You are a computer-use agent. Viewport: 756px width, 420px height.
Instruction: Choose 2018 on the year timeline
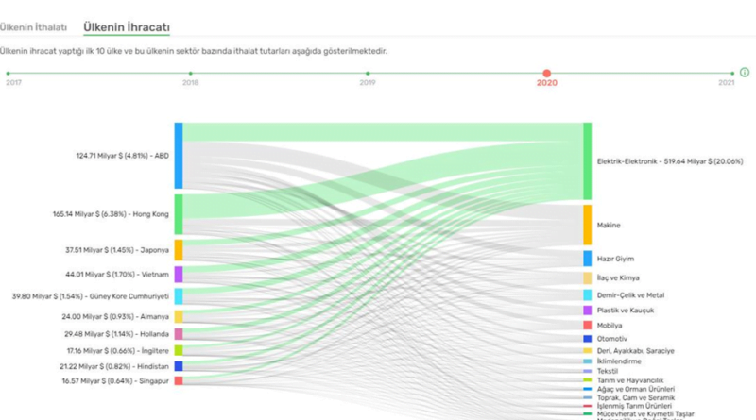[x=190, y=73]
